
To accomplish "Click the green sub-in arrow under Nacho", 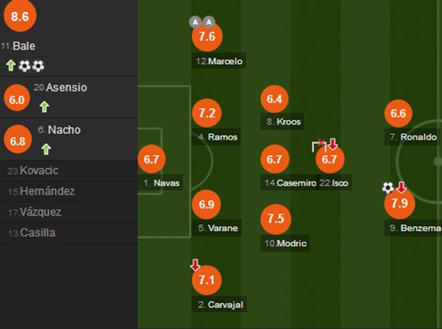I will click(x=46, y=149).
